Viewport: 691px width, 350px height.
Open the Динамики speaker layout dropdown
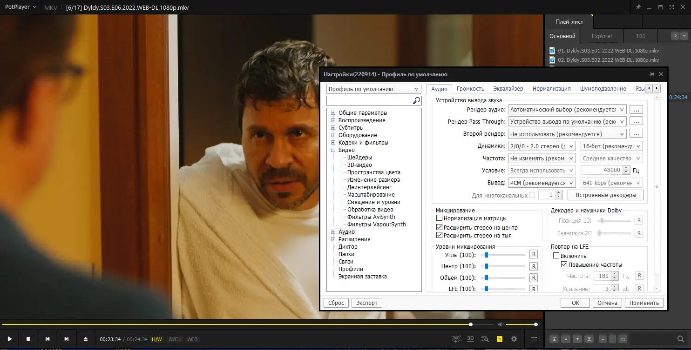542,146
